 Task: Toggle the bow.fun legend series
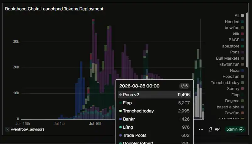(234, 28)
